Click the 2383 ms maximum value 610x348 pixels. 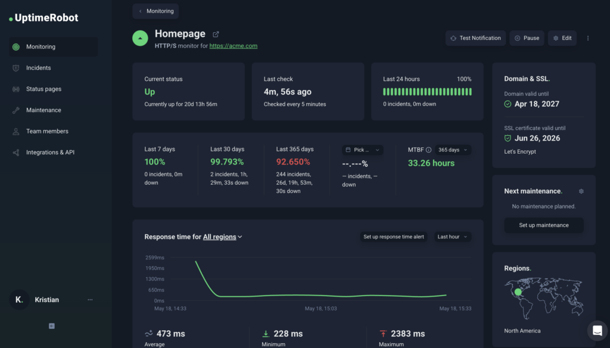(x=407, y=334)
